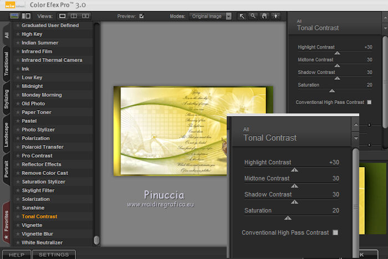This screenshot has width=388, height=259.
Task: Switch to the Traditional tab
Action: [x=6, y=64]
